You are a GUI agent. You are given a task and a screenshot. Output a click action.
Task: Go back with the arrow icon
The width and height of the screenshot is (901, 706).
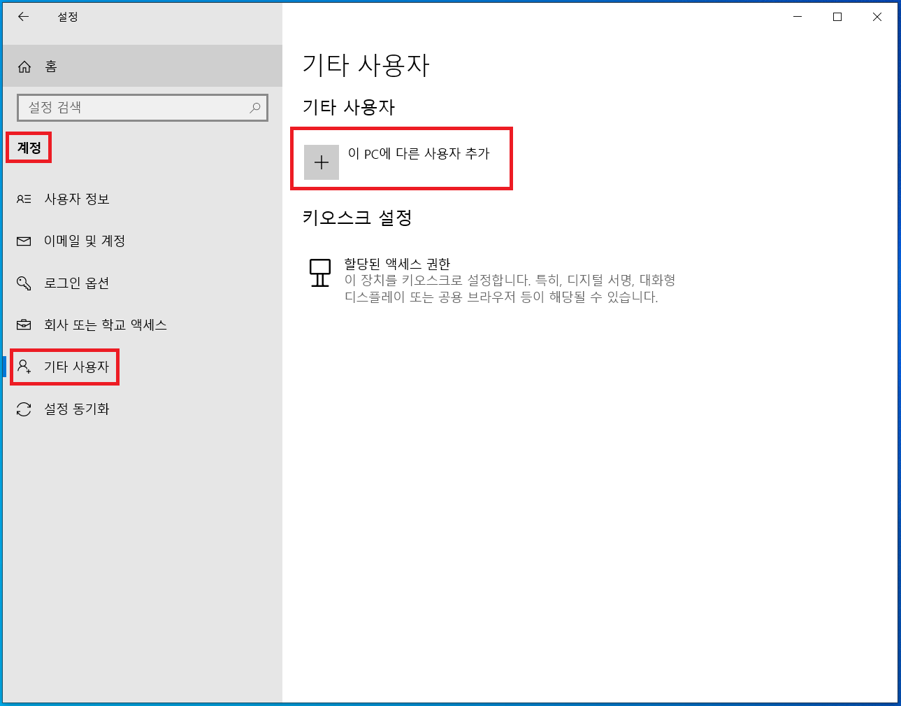pyautogui.click(x=24, y=17)
